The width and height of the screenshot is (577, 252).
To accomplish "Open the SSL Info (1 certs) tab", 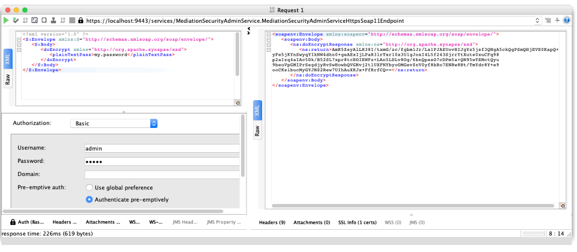I will tap(357, 222).
